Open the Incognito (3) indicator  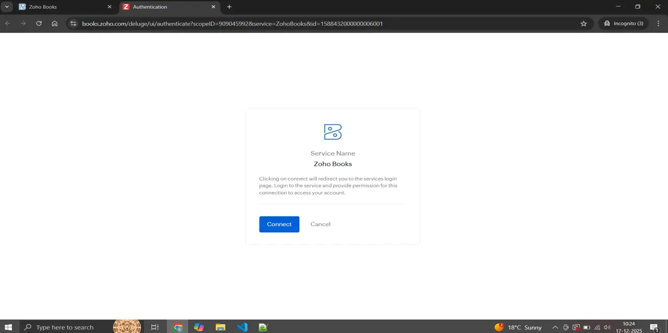pyautogui.click(x=623, y=23)
